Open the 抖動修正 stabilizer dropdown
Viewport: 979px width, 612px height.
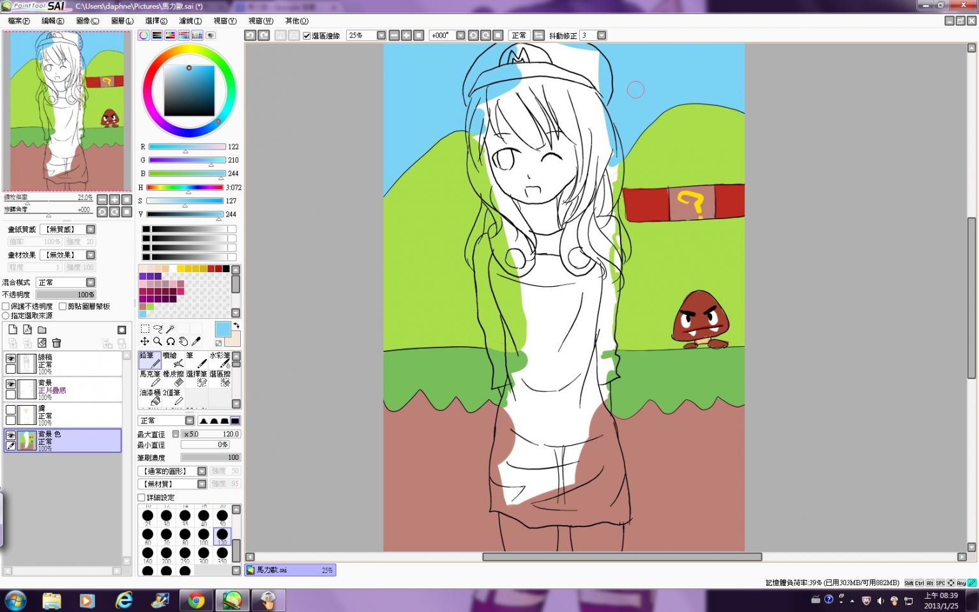coord(602,36)
